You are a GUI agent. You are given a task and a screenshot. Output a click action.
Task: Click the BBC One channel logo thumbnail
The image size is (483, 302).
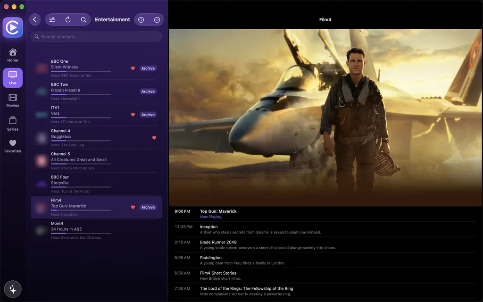coord(41,68)
